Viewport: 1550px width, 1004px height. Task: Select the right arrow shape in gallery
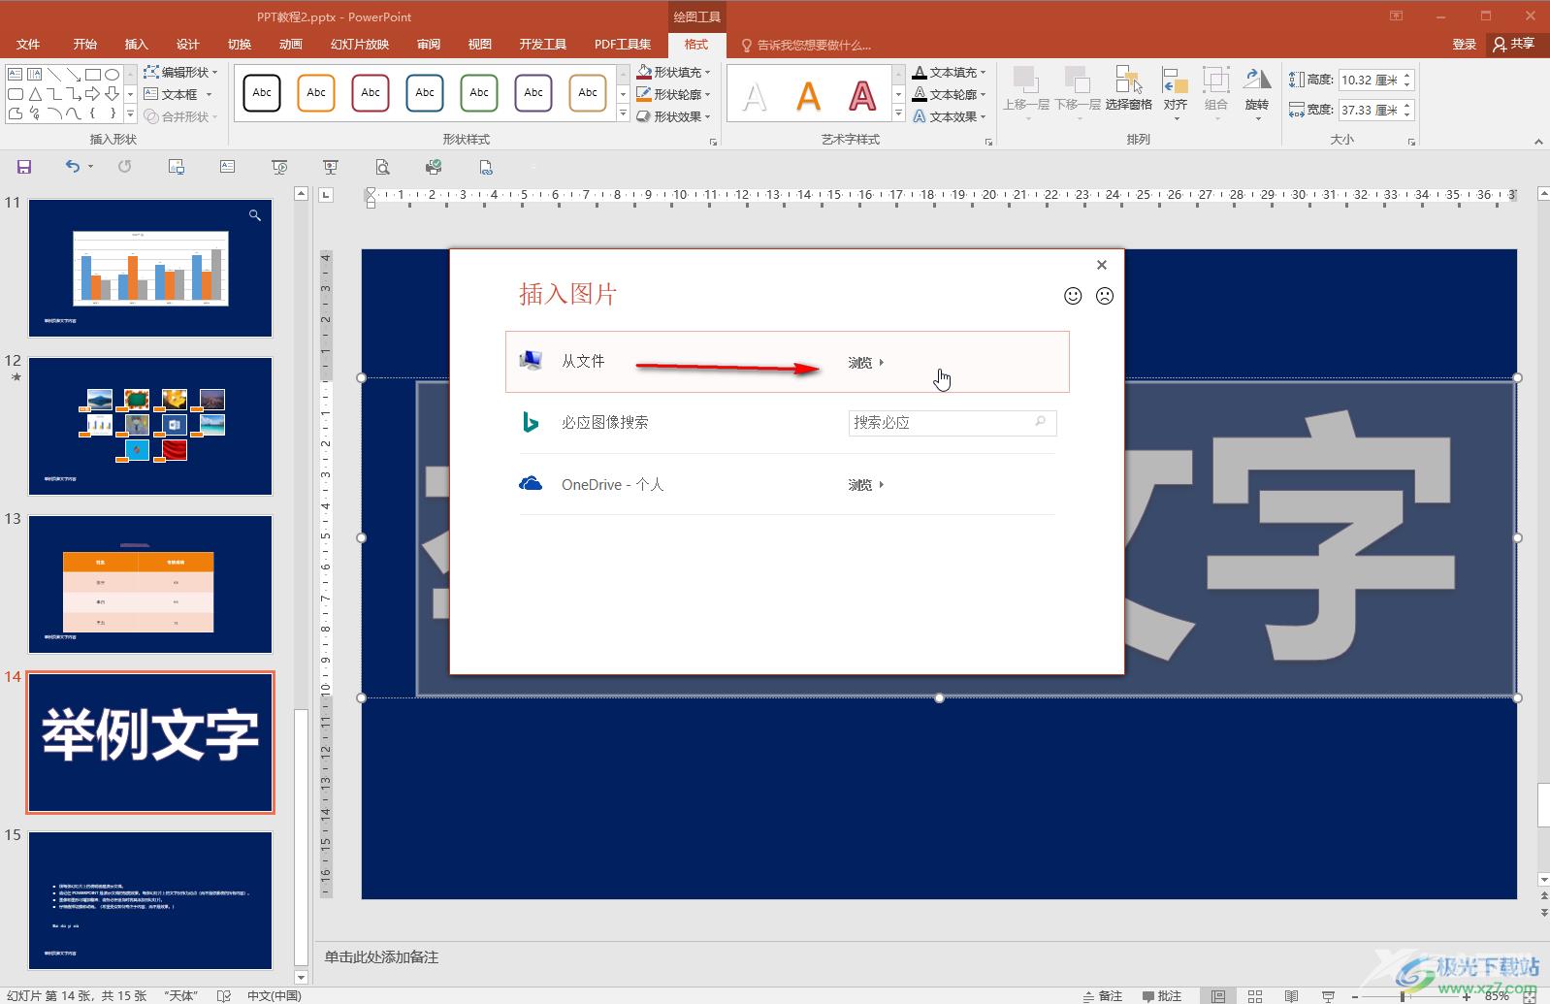[93, 94]
